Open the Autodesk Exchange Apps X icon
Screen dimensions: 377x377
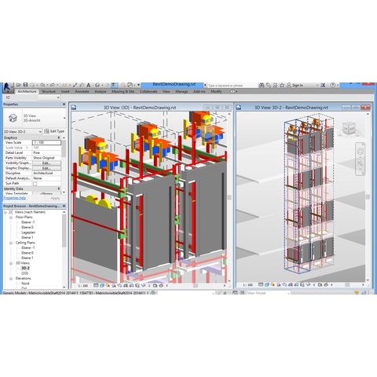click(323, 85)
